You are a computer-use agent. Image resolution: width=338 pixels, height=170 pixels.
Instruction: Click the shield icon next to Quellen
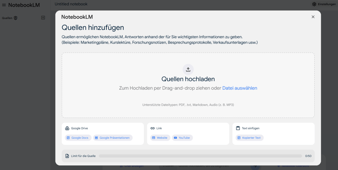tap(16, 18)
